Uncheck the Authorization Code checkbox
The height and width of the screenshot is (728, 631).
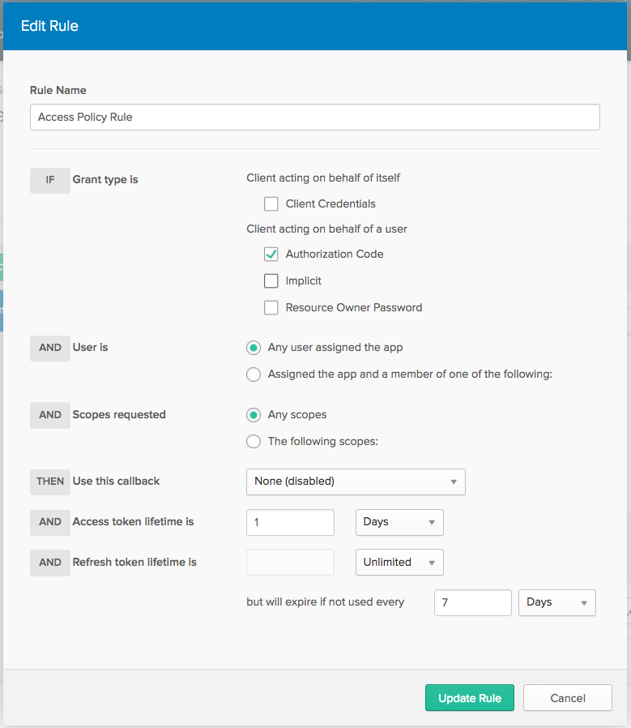click(271, 254)
